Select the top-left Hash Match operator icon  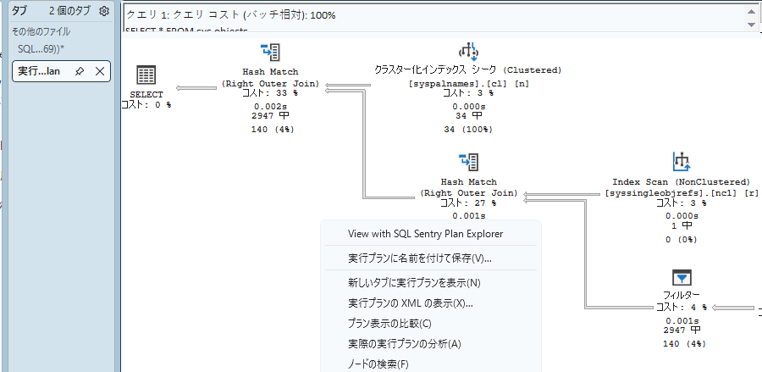pos(270,52)
